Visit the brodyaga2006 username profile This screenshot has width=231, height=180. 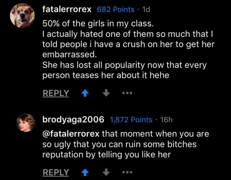click(x=73, y=120)
